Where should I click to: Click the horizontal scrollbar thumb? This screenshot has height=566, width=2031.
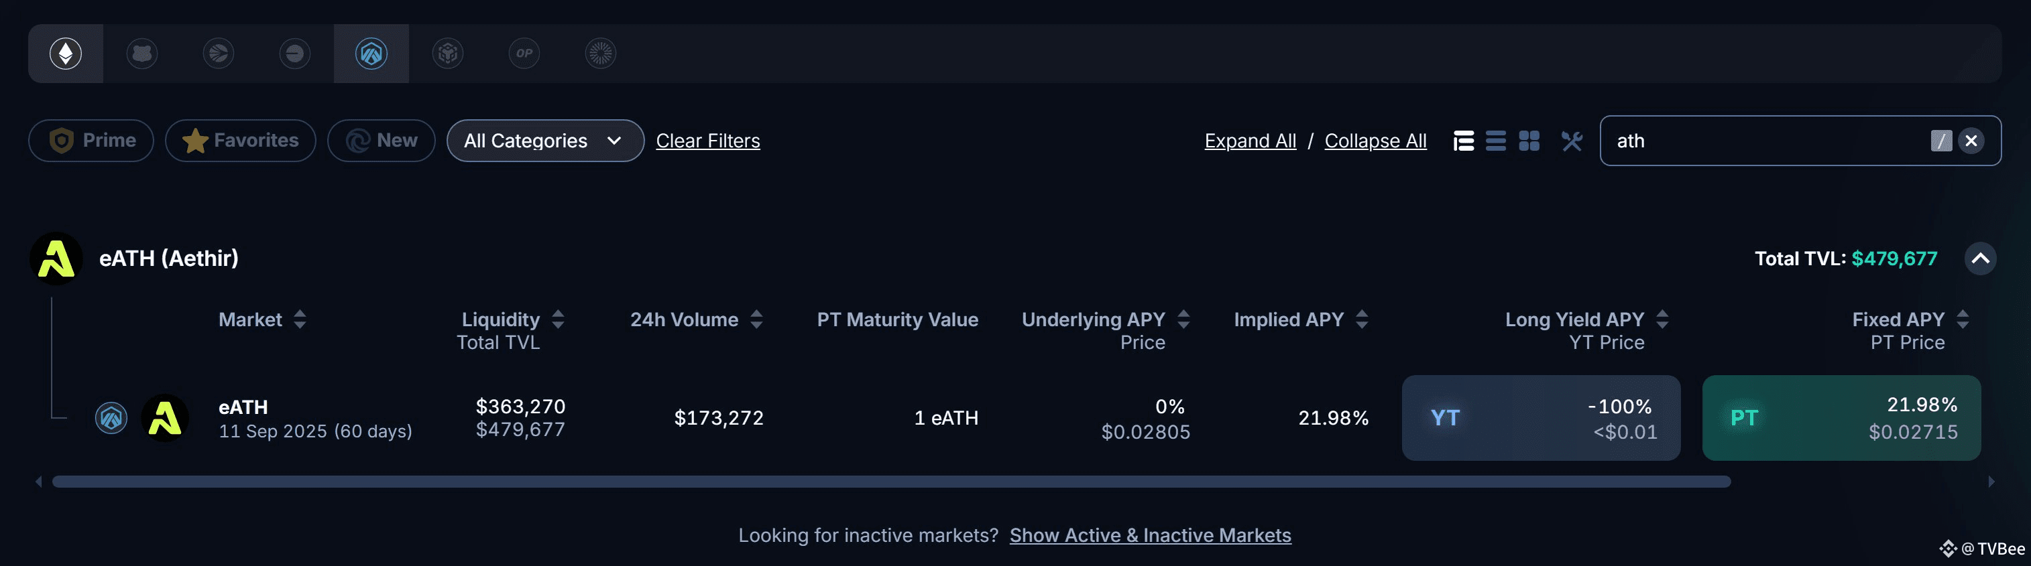pyautogui.click(x=892, y=482)
